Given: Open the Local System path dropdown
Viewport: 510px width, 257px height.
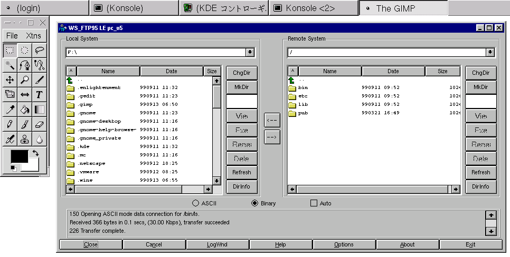Looking at the screenshot, I should click(x=250, y=52).
